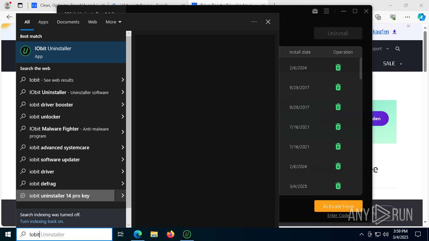Image resolution: width=429 pixels, height=241 pixels.
Task: Open Edge profile avatar
Action: 7,5
